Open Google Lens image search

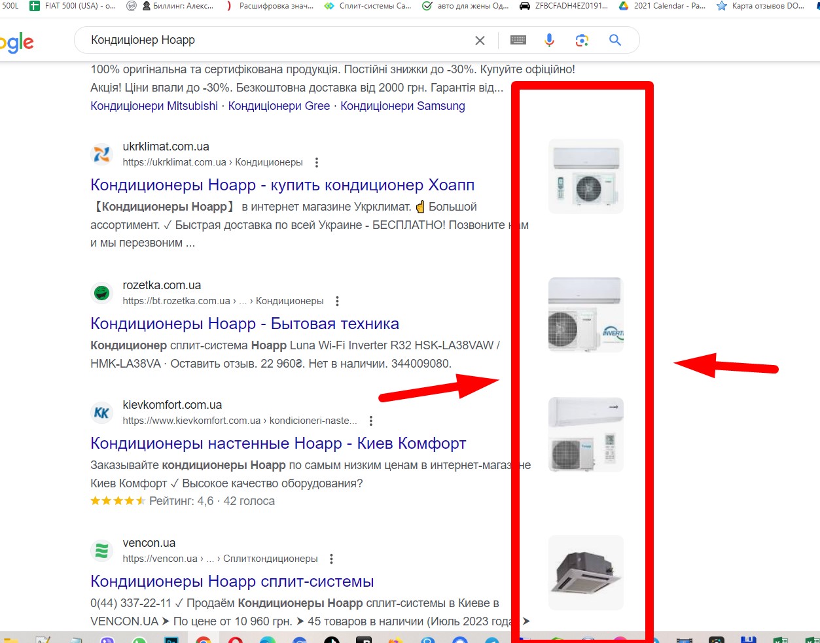click(582, 41)
